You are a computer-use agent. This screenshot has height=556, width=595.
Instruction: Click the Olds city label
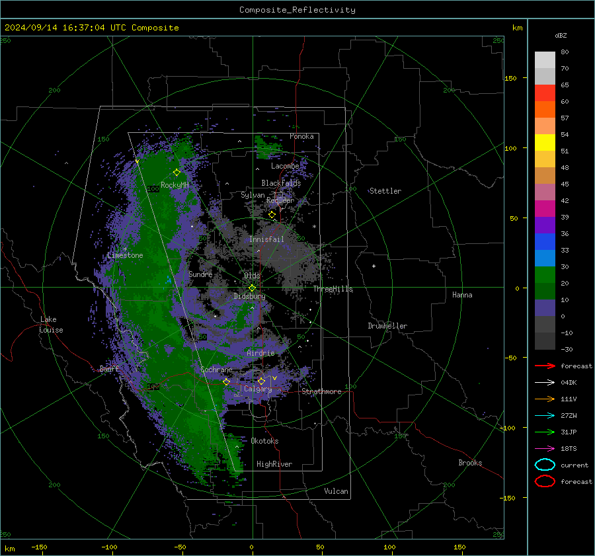click(x=252, y=276)
